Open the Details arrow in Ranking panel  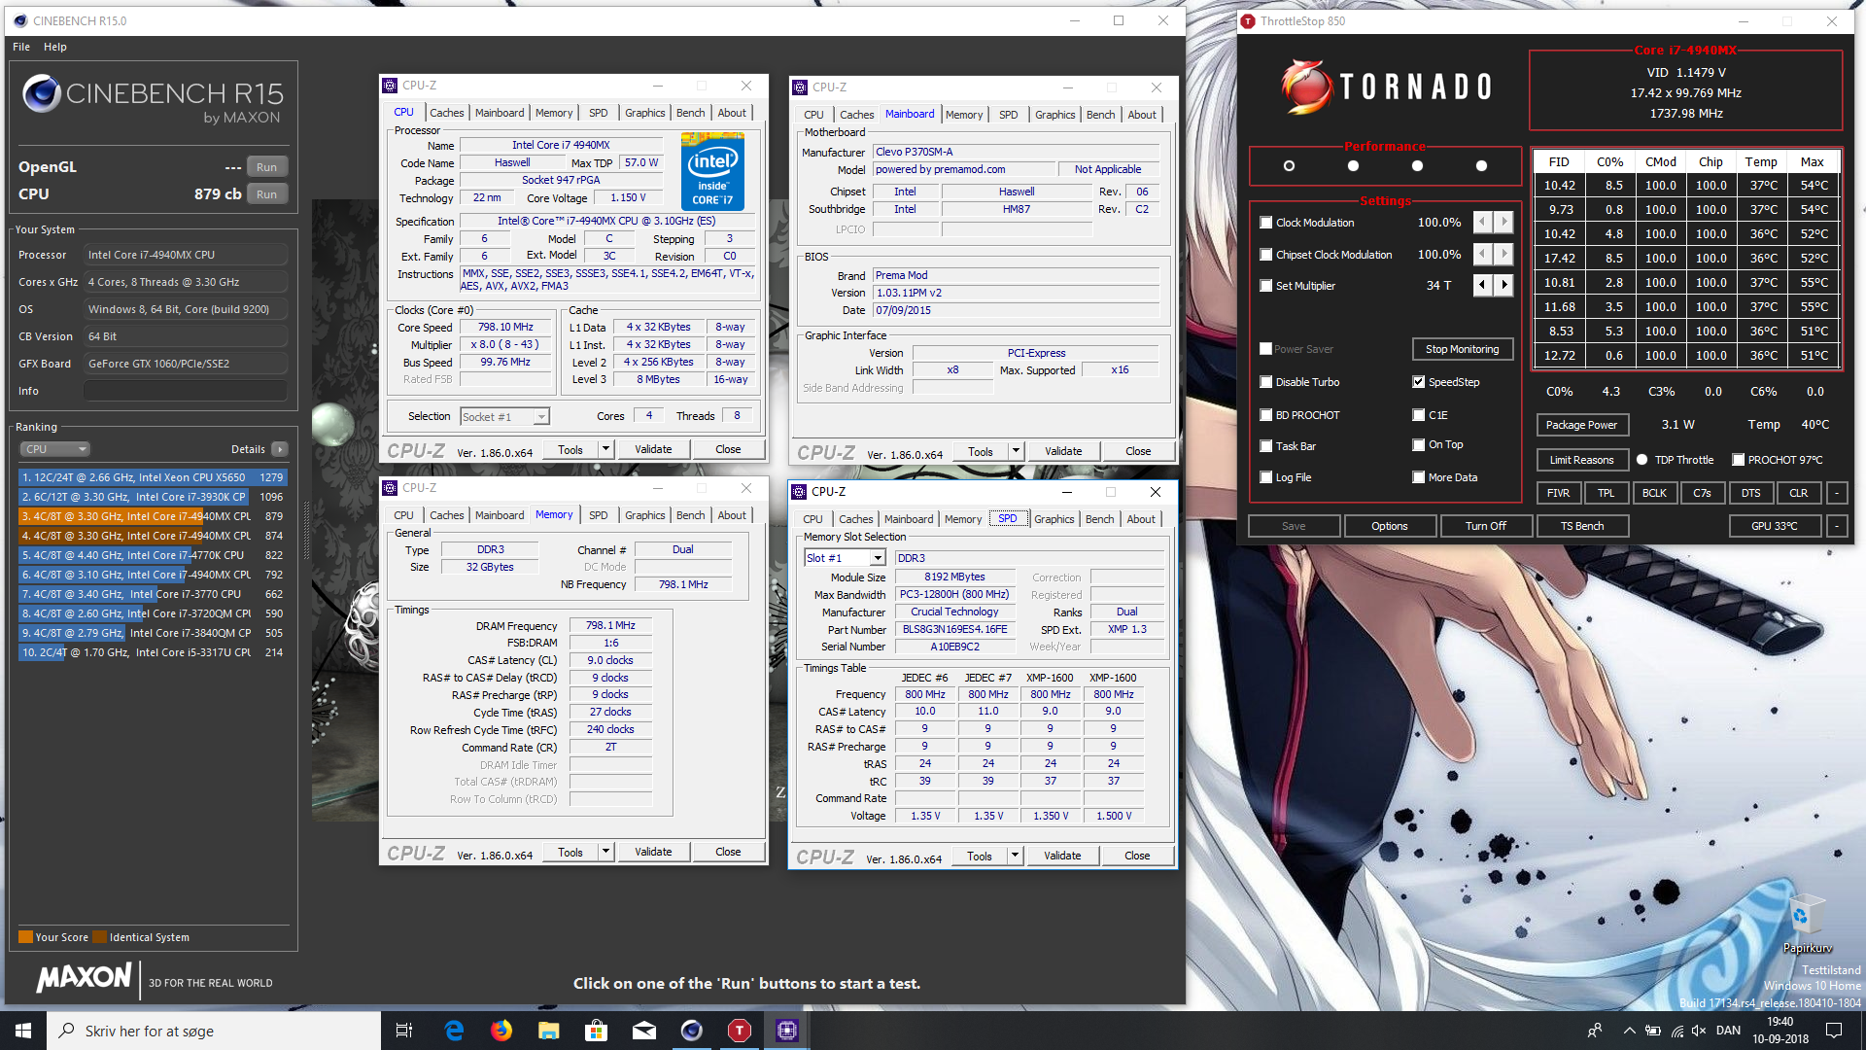pyautogui.click(x=280, y=449)
